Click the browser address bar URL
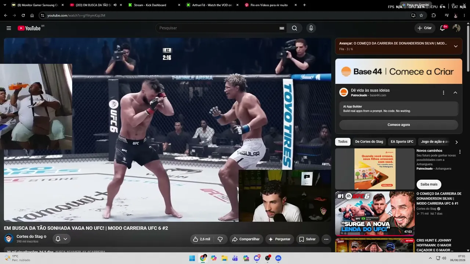The height and width of the screenshot is (264, 470). (x=76, y=15)
